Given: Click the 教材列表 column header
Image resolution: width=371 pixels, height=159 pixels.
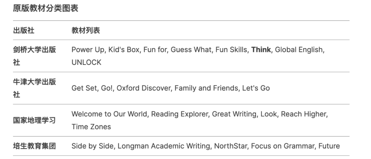Looking at the screenshot, I should [x=86, y=30].
